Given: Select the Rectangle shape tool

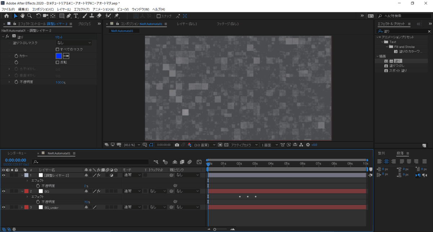Looking at the screenshot, I should pos(62,16).
